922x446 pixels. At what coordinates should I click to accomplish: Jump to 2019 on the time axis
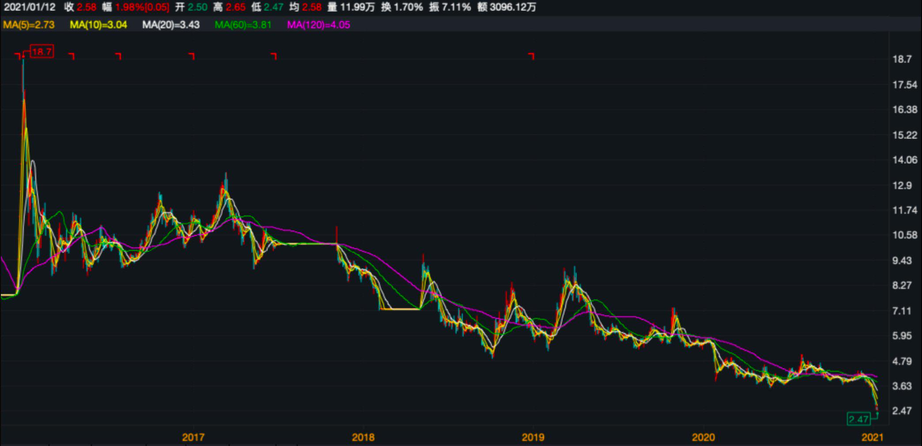pyautogui.click(x=533, y=437)
